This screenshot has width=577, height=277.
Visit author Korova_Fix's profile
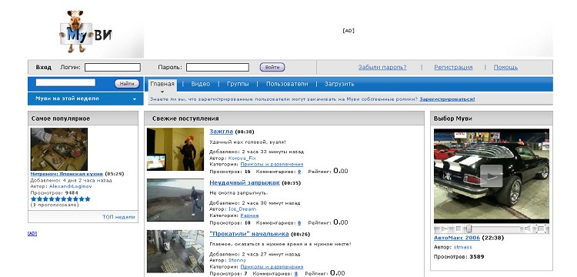pos(242,159)
